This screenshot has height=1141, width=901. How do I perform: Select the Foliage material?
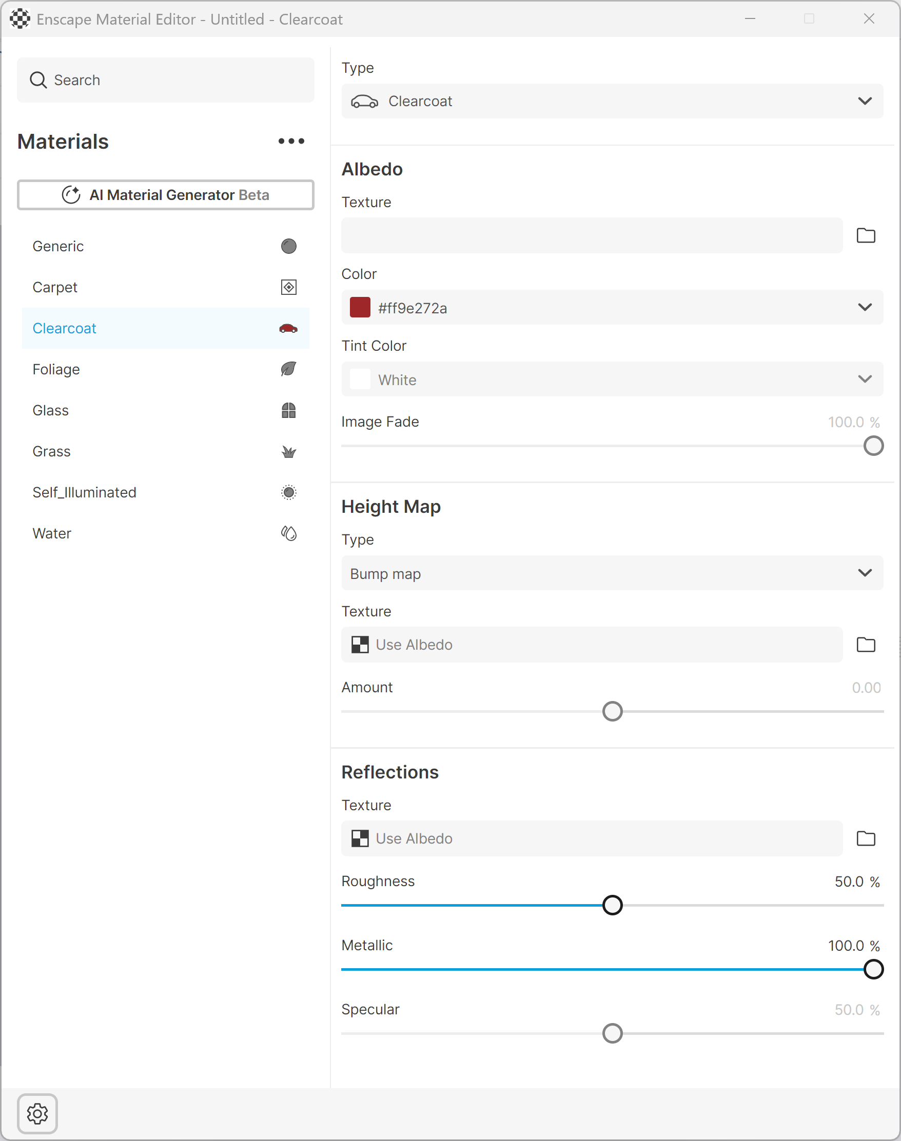pos(165,369)
